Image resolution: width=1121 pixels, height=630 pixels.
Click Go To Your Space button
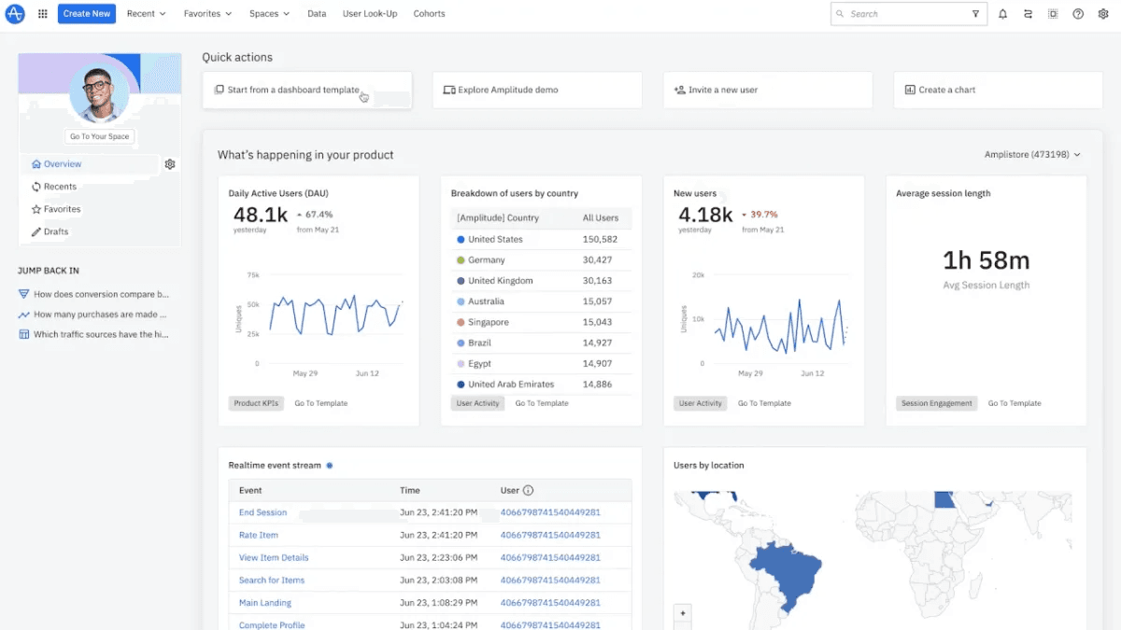pos(100,136)
